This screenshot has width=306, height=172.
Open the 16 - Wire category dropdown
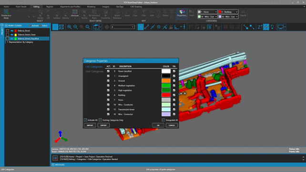228,17
